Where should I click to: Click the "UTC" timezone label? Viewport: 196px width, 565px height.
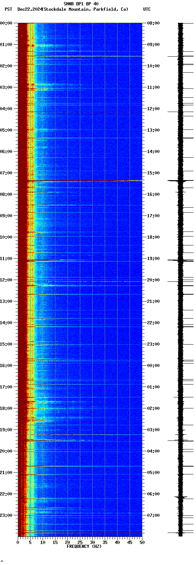pyautogui.click(x=147, y=9)
